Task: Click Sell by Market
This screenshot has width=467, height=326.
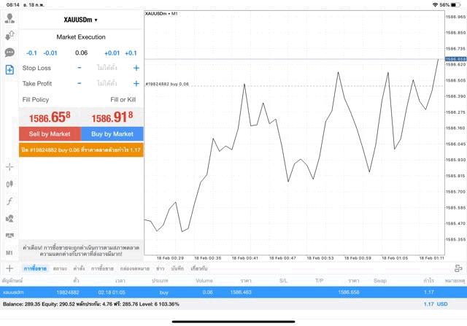Action: (x=50, y=134)
